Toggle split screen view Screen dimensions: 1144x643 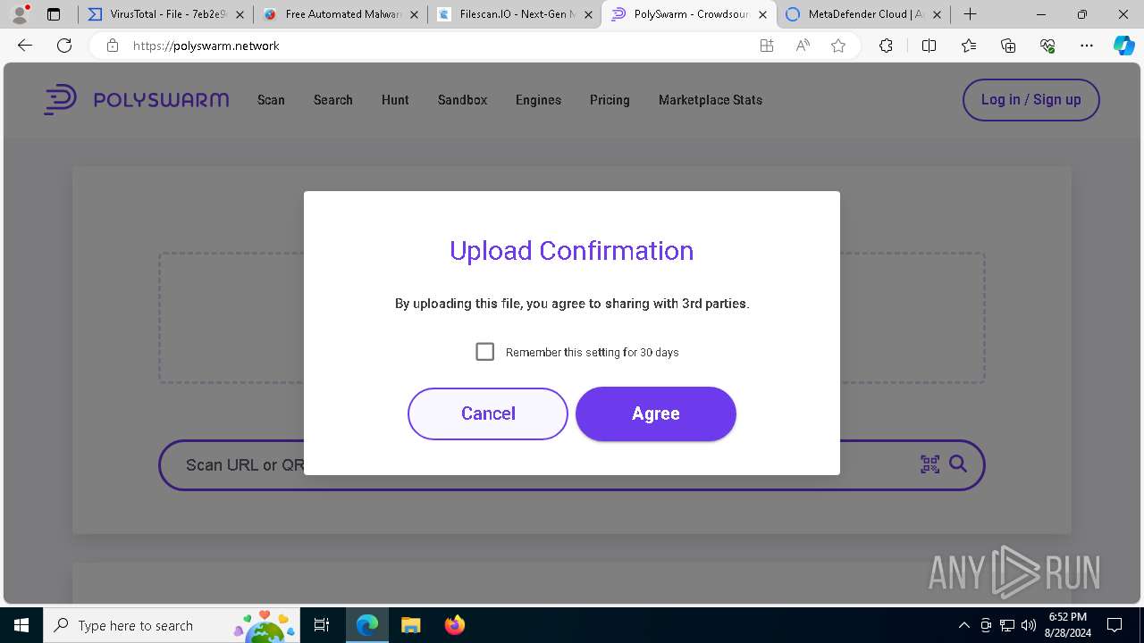pyautogui.click(x=929, y=46)
